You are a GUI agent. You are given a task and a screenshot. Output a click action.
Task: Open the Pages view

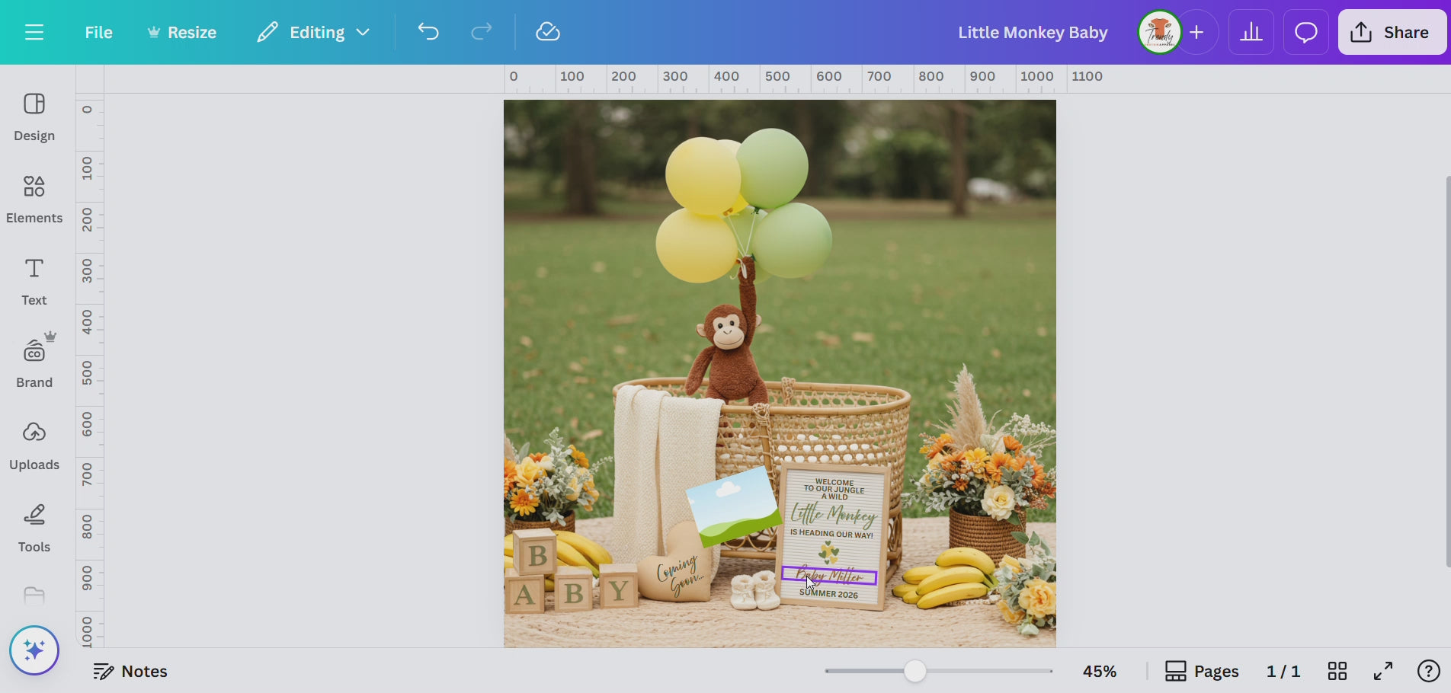[x=1202, y=671]
